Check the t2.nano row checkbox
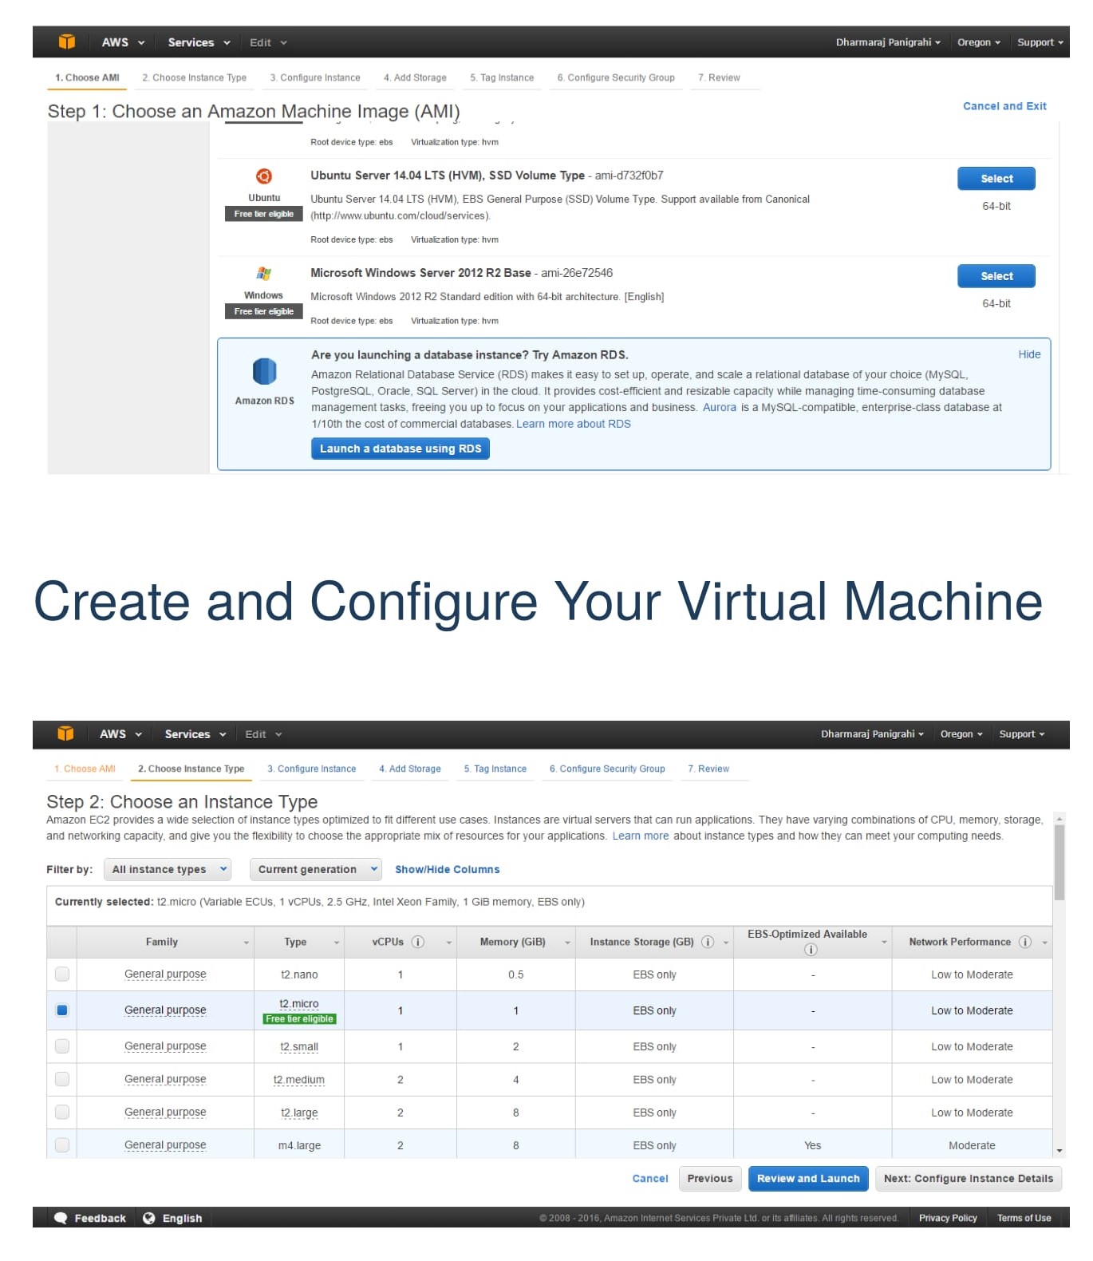 pyautogui.click(x=62, y=974)
